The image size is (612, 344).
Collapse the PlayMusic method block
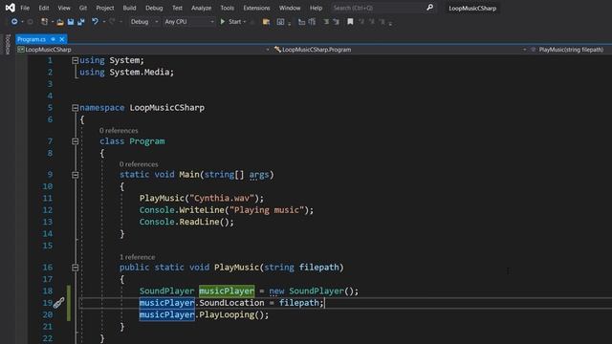point(75,268)
